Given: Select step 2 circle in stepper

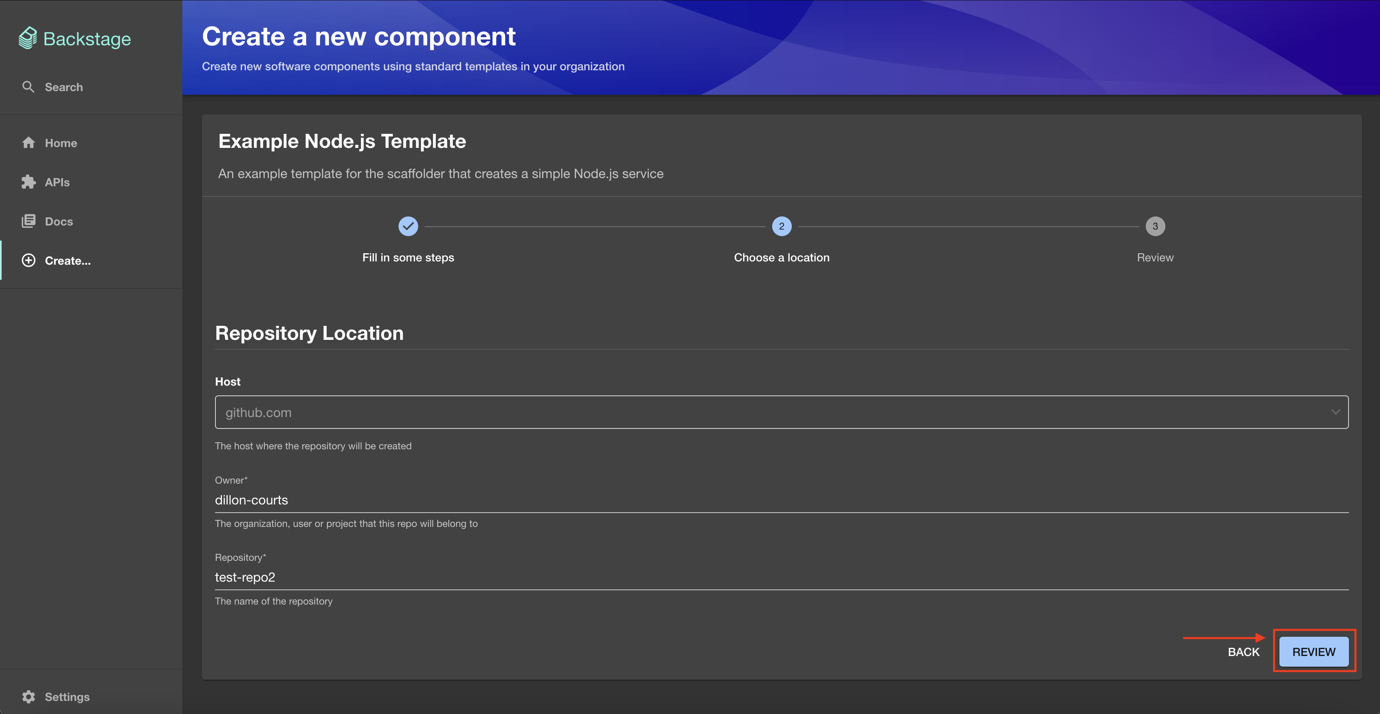Looking at the screenshot, I should click(x=782, y=226).
